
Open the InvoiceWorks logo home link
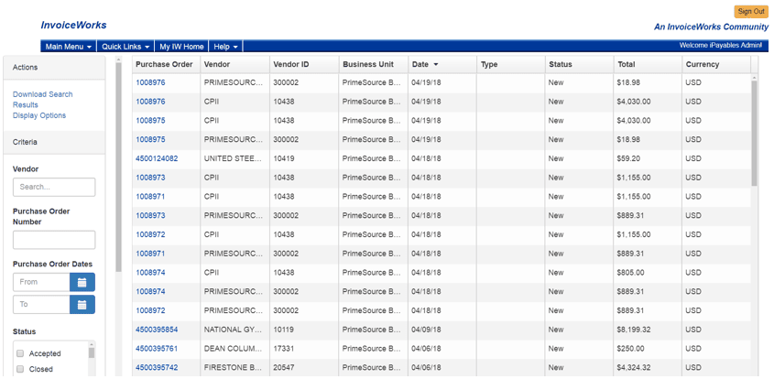pos(73,25)
